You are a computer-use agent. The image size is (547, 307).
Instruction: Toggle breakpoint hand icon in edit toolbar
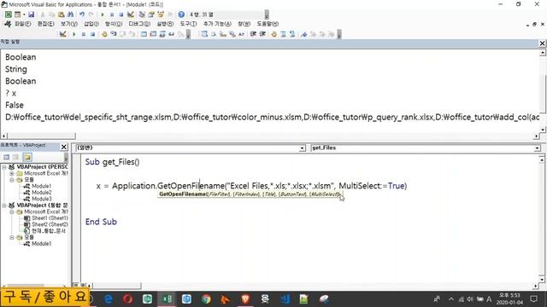pyautogui.click(x=273, y=34)
